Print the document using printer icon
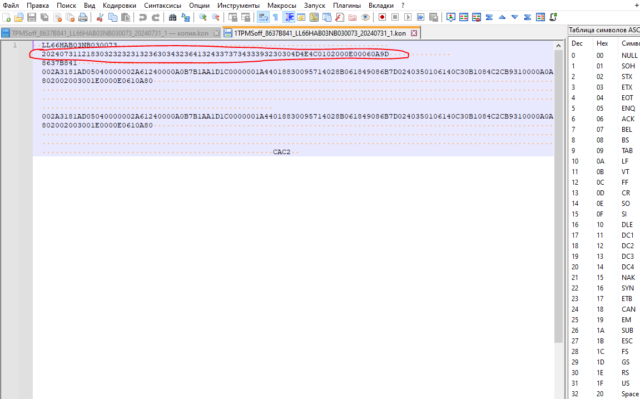Image resolution: width=640 pixels, height=399 pixels. [83, 17]
